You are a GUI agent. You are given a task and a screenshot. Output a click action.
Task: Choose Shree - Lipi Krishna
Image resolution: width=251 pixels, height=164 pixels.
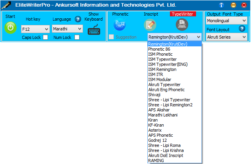click(x=174, y=150)
